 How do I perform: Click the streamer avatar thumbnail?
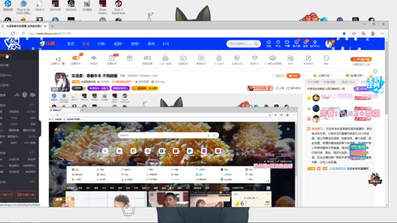point(61,82)
